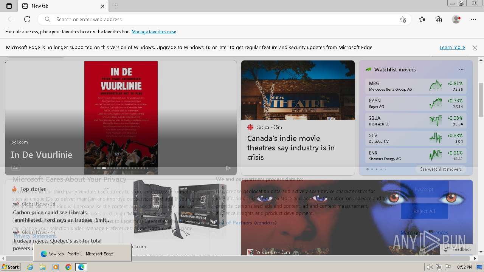484x272 pixels.
Task: Refresh the page
Action: coord(27,19)
